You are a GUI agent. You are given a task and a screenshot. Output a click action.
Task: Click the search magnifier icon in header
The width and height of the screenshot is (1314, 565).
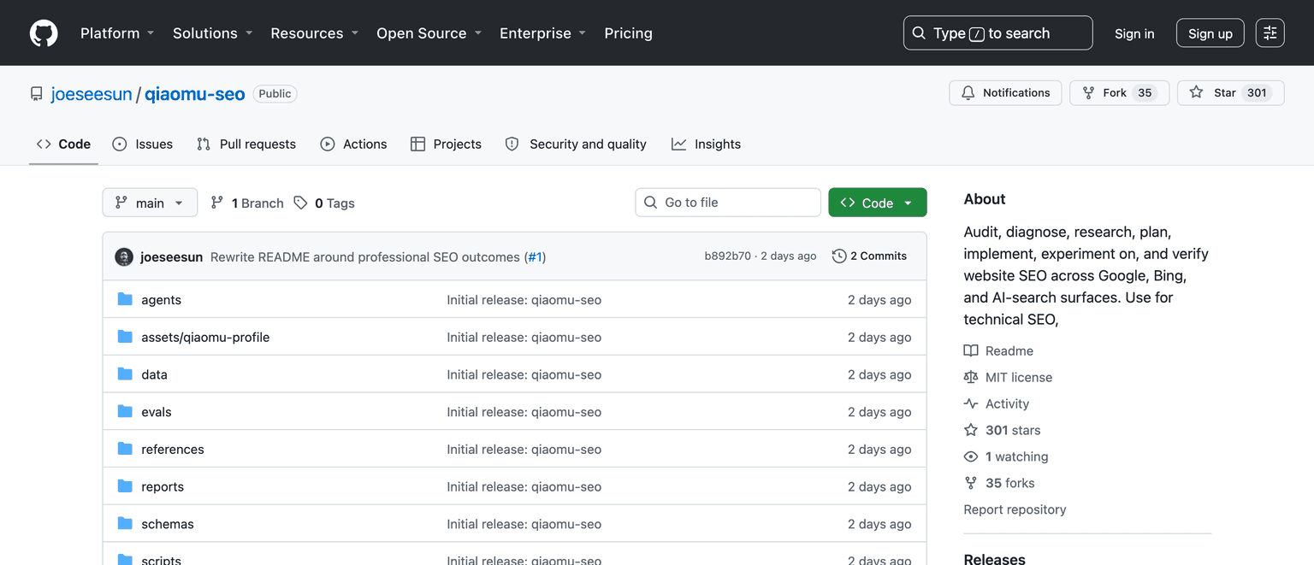920,33
